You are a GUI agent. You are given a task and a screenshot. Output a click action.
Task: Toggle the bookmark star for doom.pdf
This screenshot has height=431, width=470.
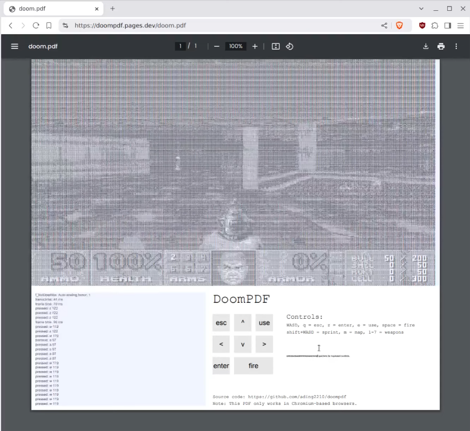point(50,25)
